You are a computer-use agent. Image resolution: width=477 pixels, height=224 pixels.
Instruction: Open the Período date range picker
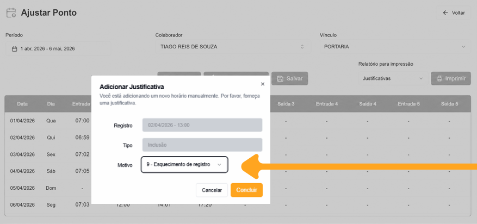pyautogui.click(x=58, y=48)
